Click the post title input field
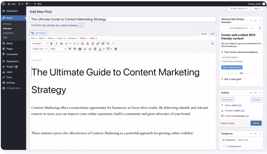Viewport: 267px width, 154px height. (x=123, y=19)
